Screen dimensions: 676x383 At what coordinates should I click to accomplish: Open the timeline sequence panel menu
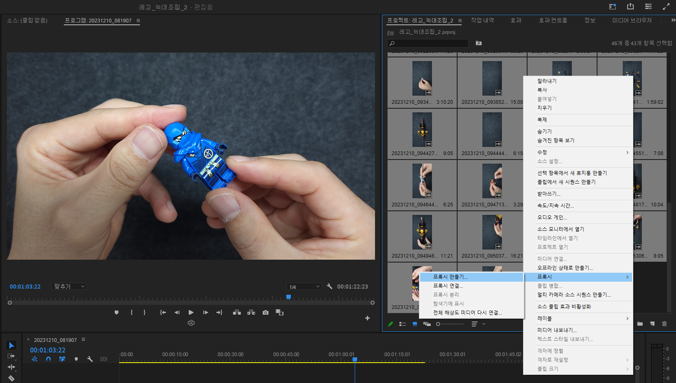(x=83, y=339)
